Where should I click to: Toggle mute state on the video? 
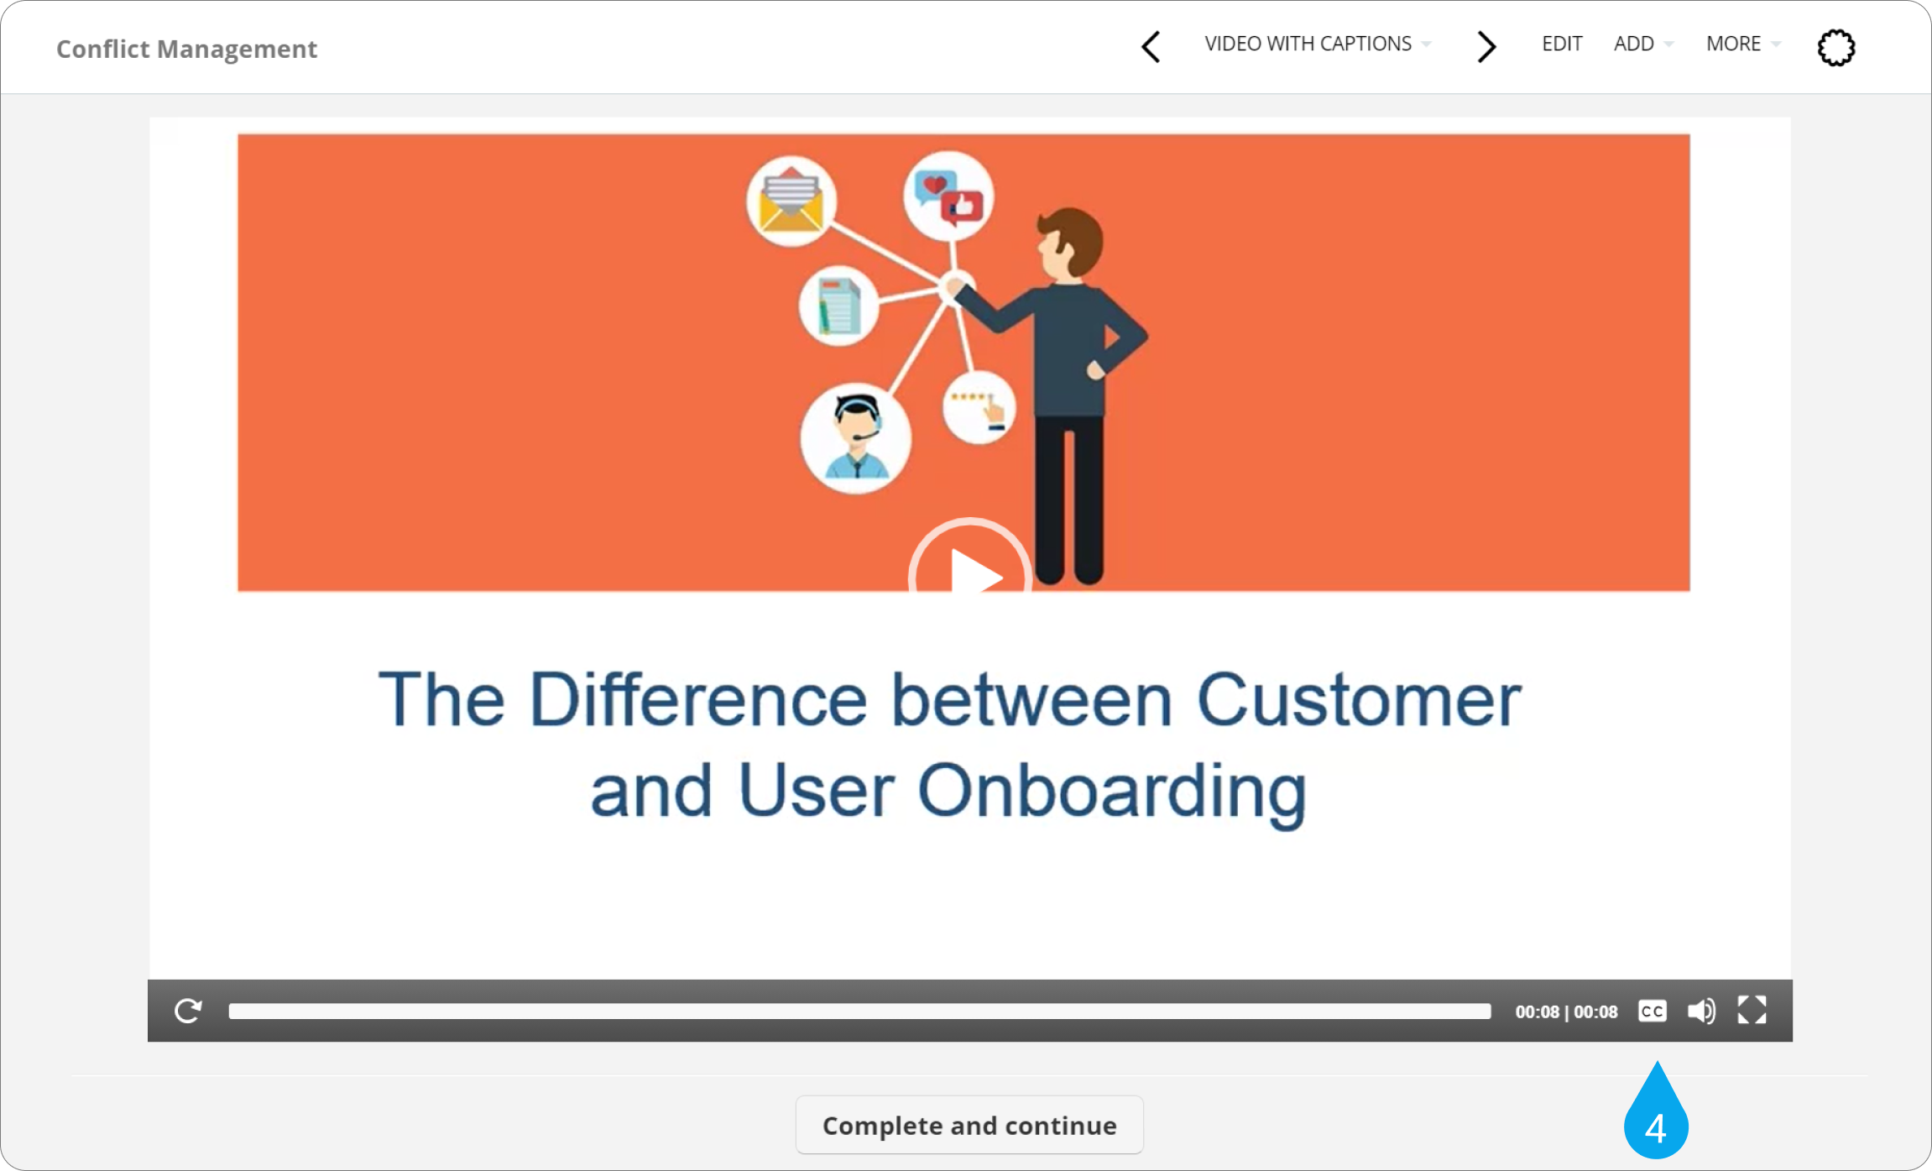tap(1701, 1011)
